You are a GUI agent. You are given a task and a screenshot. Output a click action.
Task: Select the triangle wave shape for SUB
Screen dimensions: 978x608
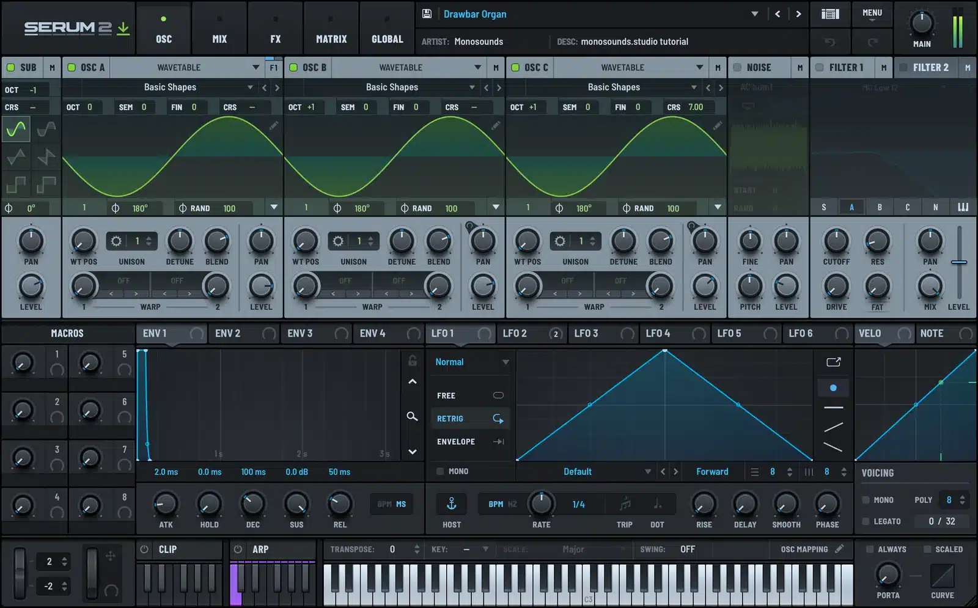click(16, 157)
